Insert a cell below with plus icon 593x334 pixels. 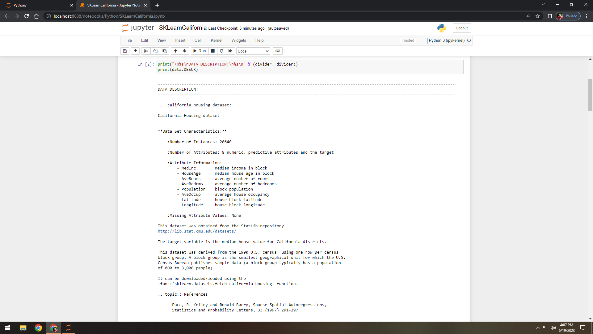click(x=135, y=51)
